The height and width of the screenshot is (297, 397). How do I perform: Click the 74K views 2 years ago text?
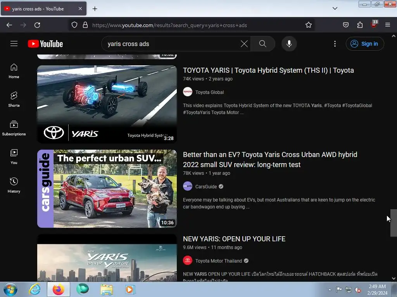tap(208, 79)
